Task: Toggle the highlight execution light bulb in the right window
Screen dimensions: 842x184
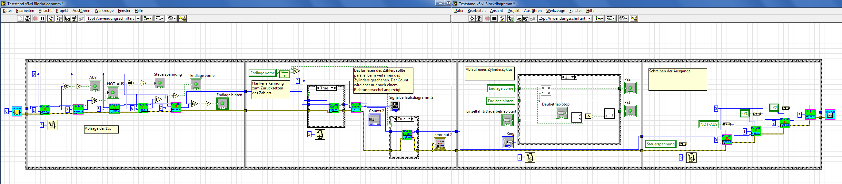Action: pyautogui.click(x=502, y=19)
